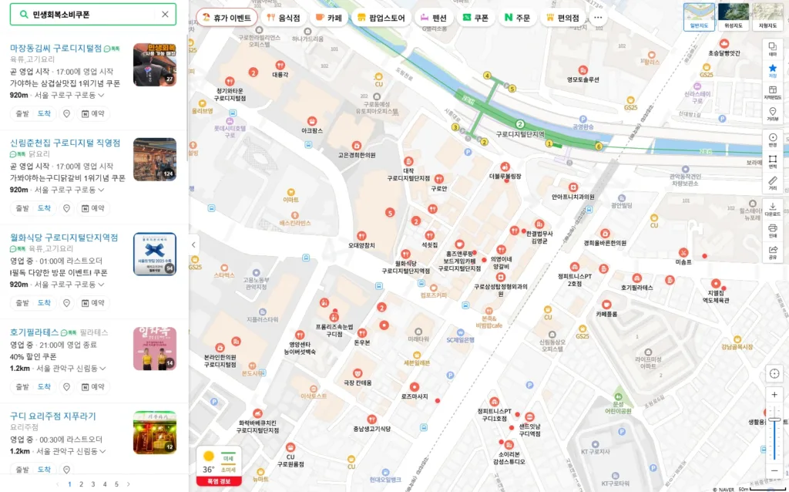Click 예약 for 마장동김씨 구로디지털점
789x492 pixels.
click(x=93, y=114)
